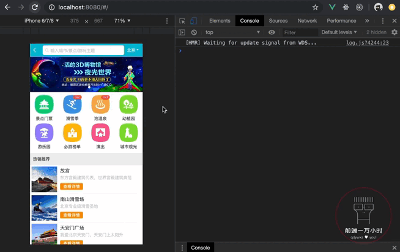400x252 pixels.
Task: Tap the 滑雪季 category icon
Action: pyautogui.click(x=72, y=105)
